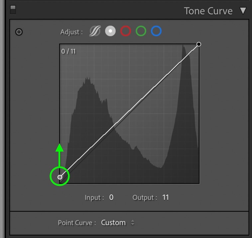Click the highlights histogram peak in the graph
Image resolution: width=252 pixels, height=238 pixels.
[183, 48]
